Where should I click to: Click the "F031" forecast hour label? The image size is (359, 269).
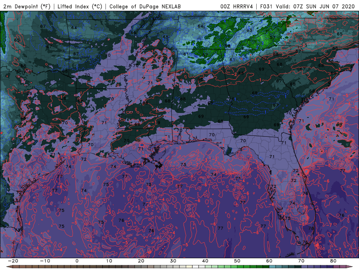(266, 6)
